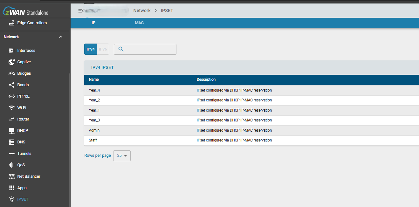Screen dimensions: 419x207
Task: Click the Edge Controllers router icon
Action: tap(12, 23)
